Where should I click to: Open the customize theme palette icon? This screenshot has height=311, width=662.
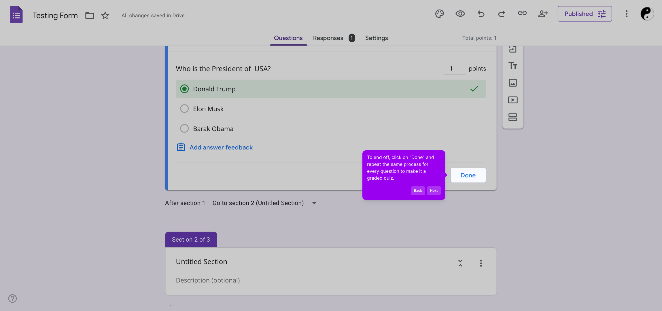click(439, 14)
